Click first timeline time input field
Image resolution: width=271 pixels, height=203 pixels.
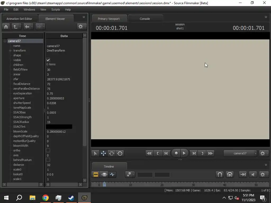click(x=145, y=175)
